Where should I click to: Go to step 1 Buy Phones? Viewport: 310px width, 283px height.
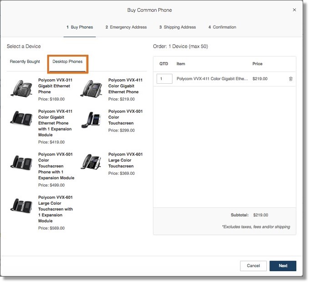(80, 27)
